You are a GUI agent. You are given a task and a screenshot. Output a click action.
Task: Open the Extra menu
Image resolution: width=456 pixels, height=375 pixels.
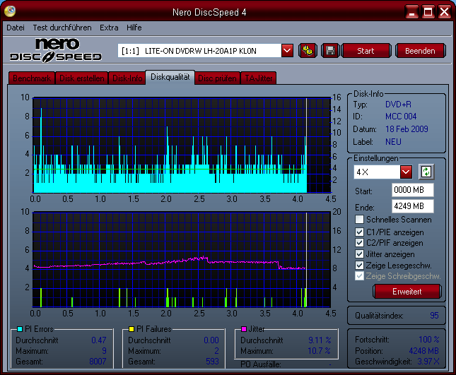click(x=109, y=28)
